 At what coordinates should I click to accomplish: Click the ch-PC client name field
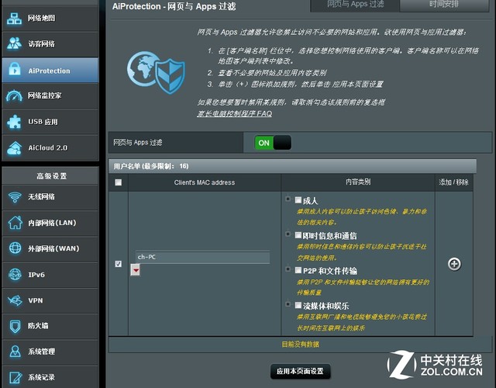(202, 257)
